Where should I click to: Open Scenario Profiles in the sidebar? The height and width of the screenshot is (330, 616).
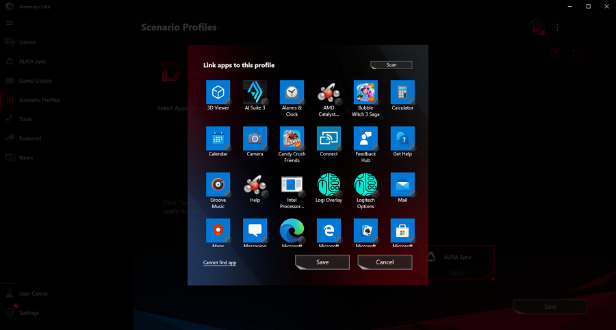tap(40, 100)
